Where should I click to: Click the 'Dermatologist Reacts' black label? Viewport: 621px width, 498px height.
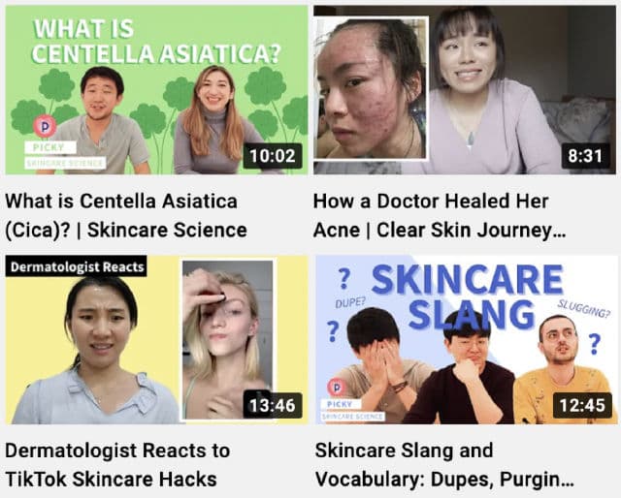click(76, 266)
